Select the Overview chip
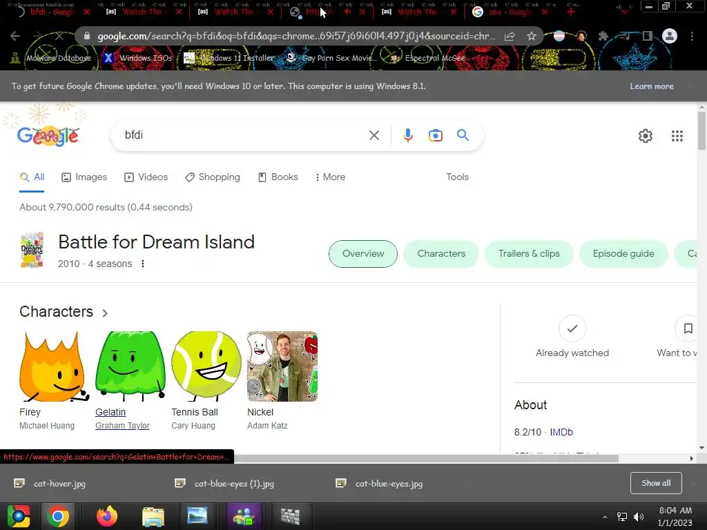 click(x=363, y=254)
